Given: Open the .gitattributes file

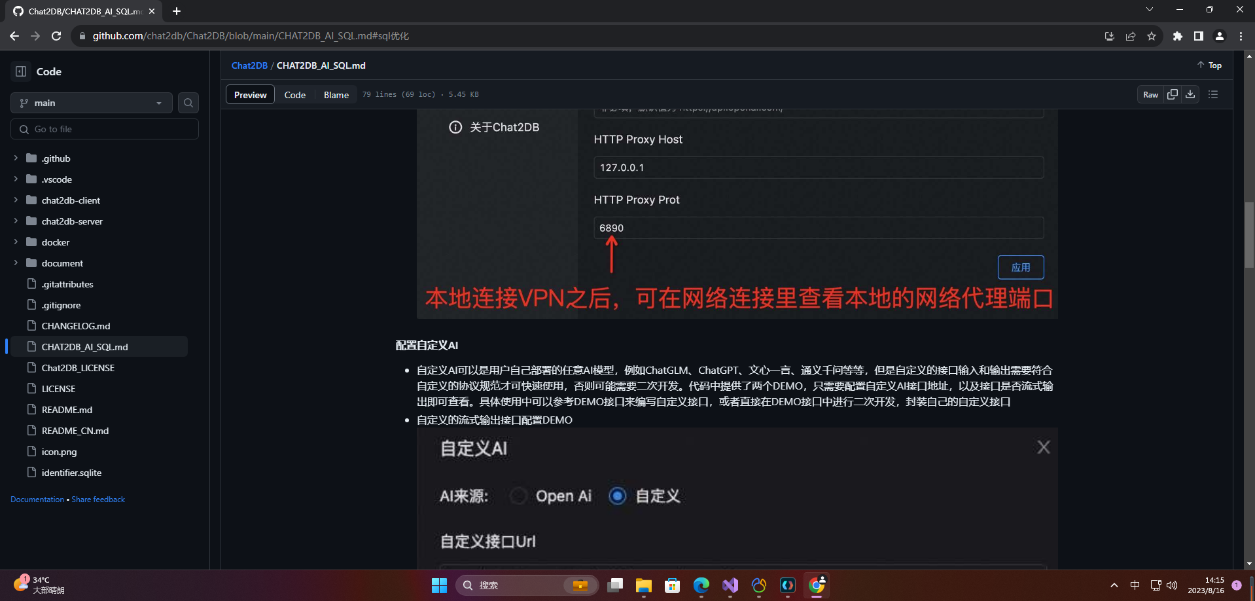Looking at the screenshot, I should [x=67, y=284].
